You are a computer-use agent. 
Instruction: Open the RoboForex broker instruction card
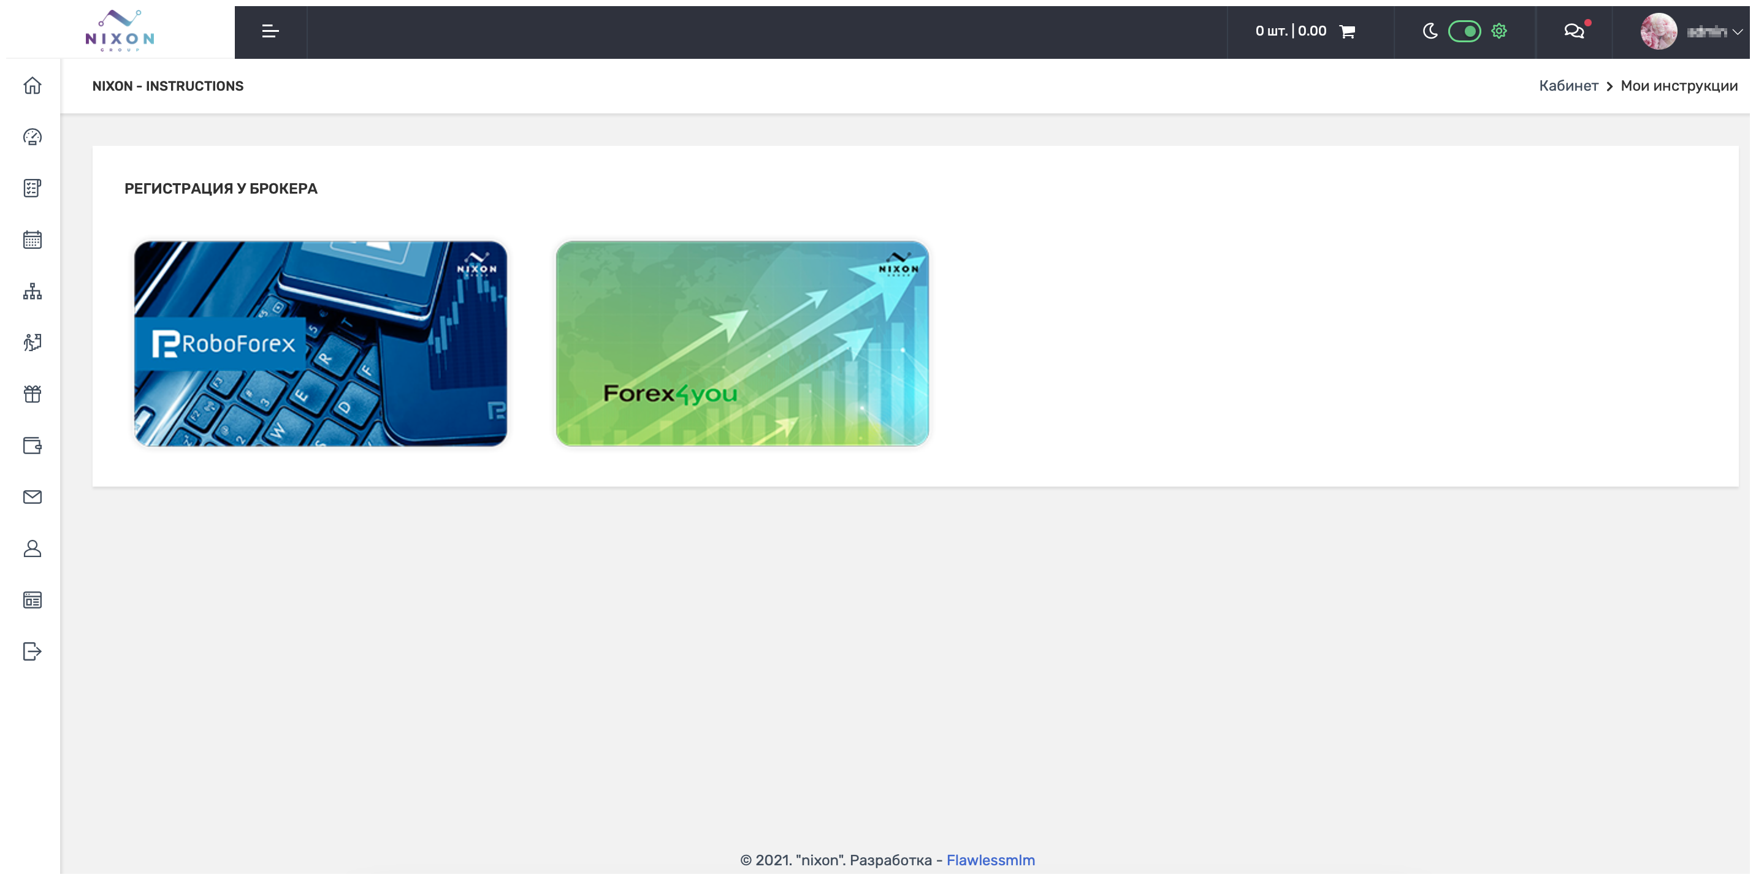[x=321, y=343]
